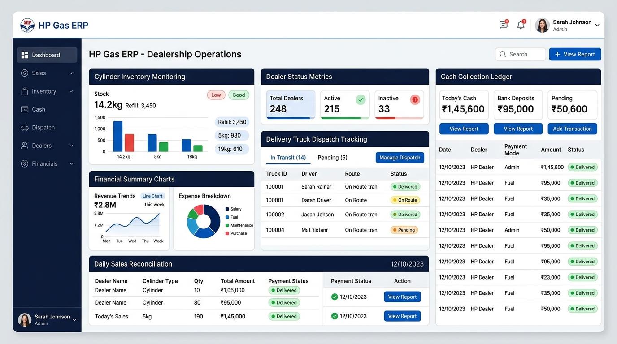This screenshot has width=617, height=344.
Task: Open the messages chat icon
Action: pyautogui.click(x=504, y=25)
